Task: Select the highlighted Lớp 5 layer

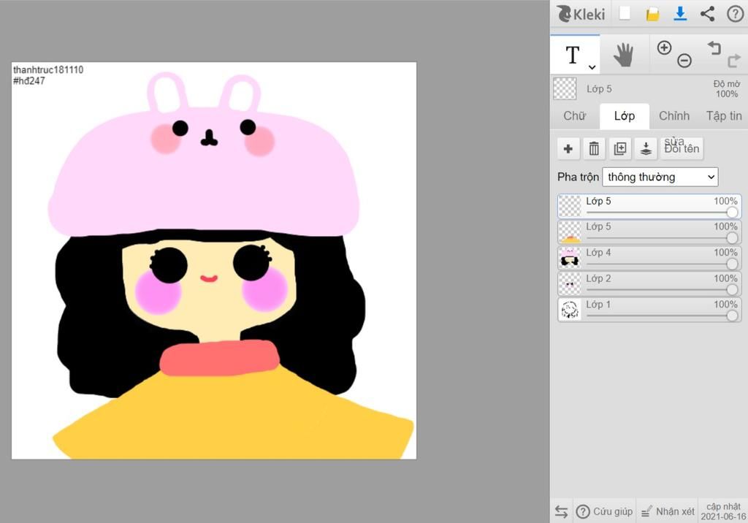Action: (x=649, y=206)
